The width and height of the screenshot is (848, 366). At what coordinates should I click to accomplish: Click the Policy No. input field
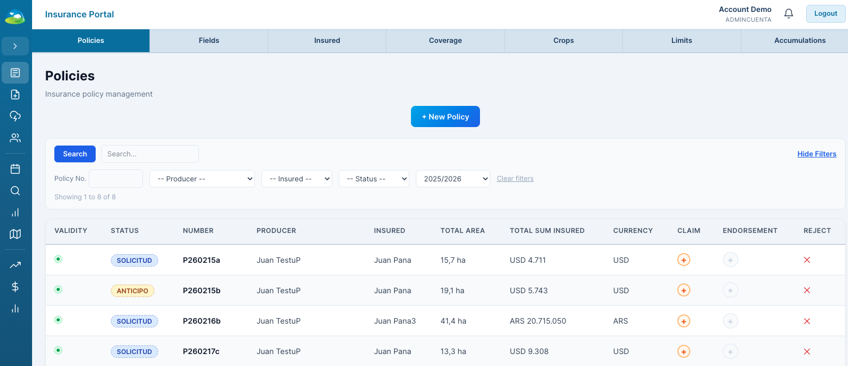[x=116, y=179]
